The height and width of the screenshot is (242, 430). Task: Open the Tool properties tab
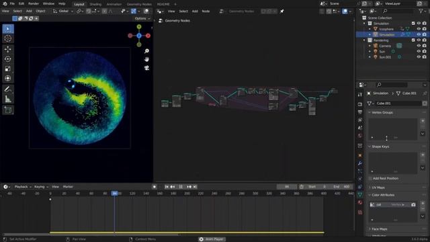[360, 94]
